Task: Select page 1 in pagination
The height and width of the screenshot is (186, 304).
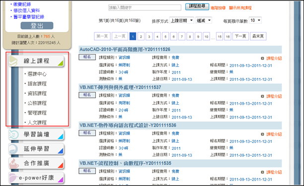Action: pos(133,36)
